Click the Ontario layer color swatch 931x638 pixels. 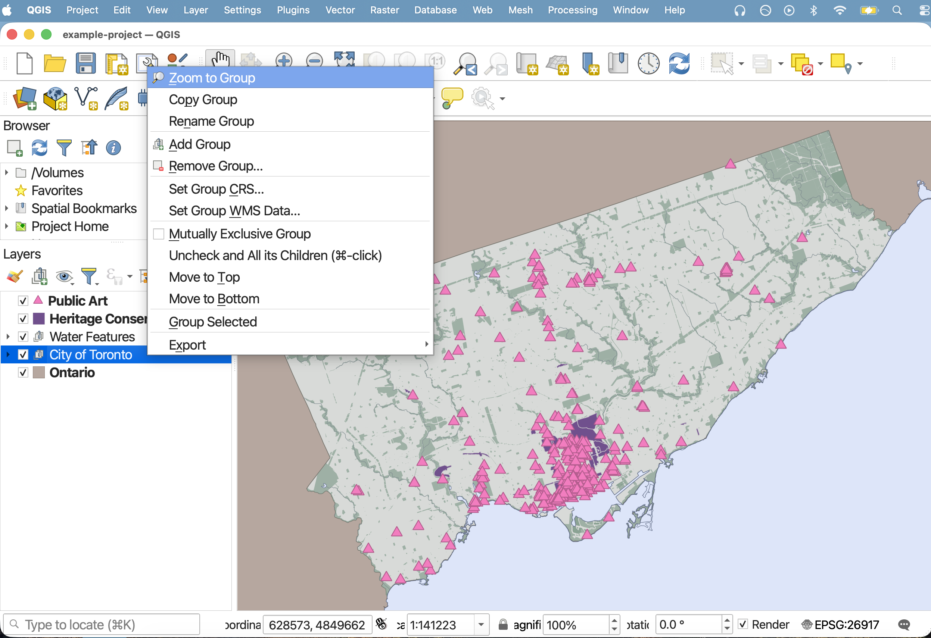(38, 372)
